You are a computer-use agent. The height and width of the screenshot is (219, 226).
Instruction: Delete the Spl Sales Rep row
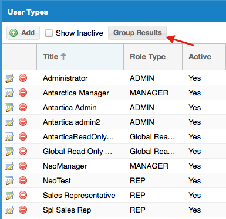23,210
